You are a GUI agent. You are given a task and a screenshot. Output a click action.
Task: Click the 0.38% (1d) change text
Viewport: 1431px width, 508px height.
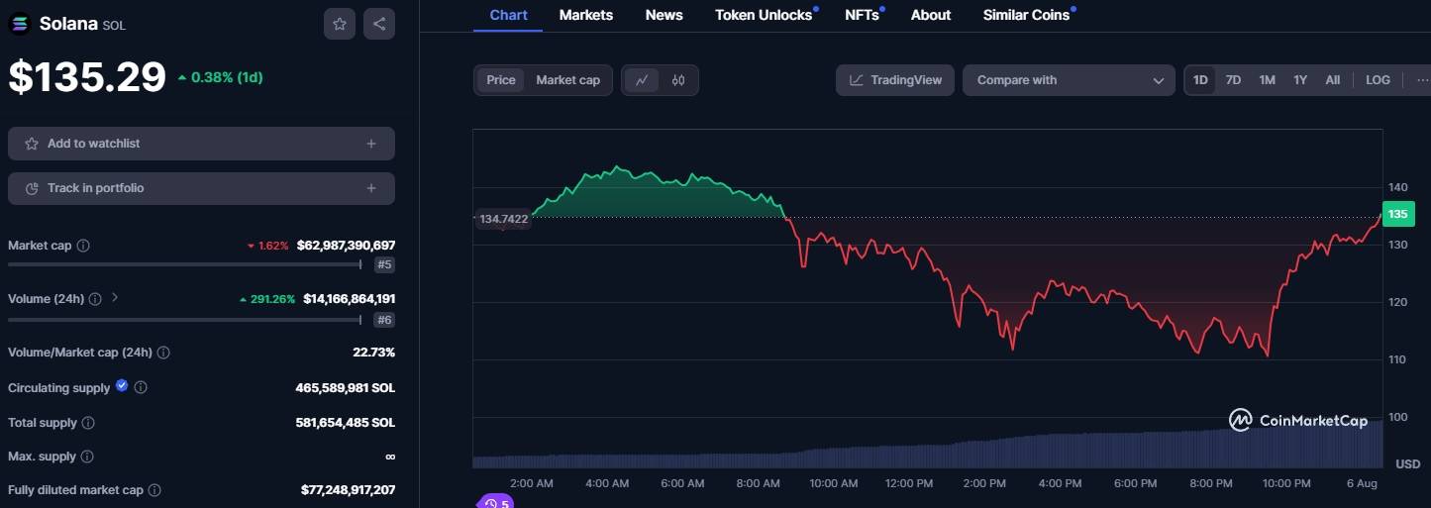point(227,77)
